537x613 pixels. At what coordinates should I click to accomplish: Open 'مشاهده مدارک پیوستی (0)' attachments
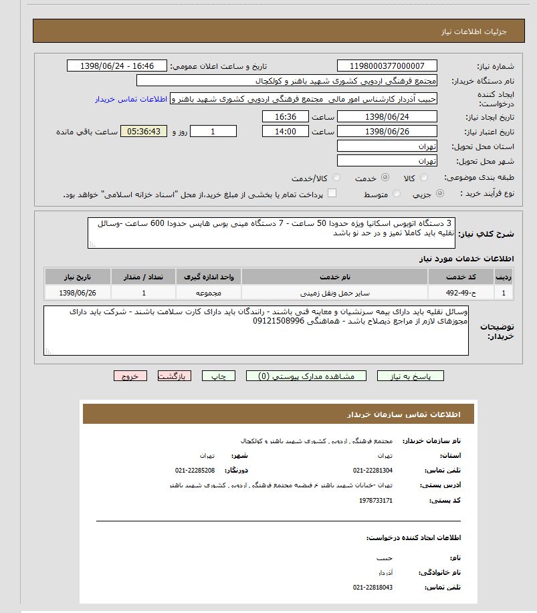point(306,376)
